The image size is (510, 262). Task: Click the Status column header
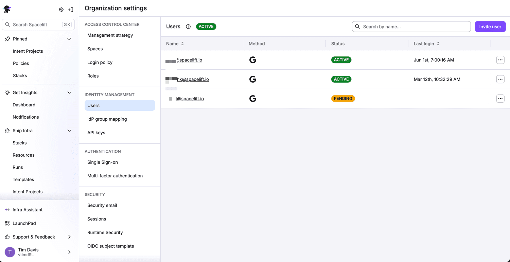tap(338, 43)
